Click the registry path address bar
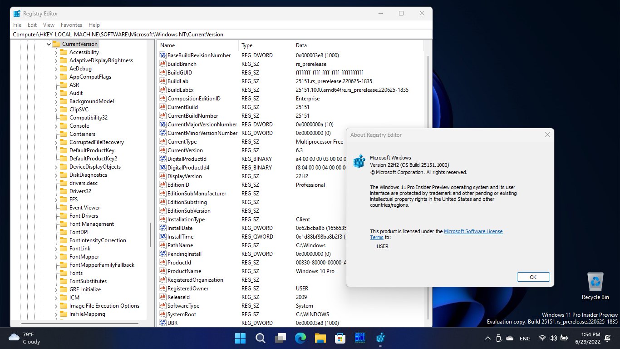 point(221,35)
